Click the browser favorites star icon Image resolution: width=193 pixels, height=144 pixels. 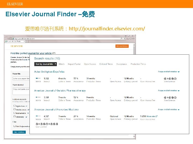[x=131, y=39]
